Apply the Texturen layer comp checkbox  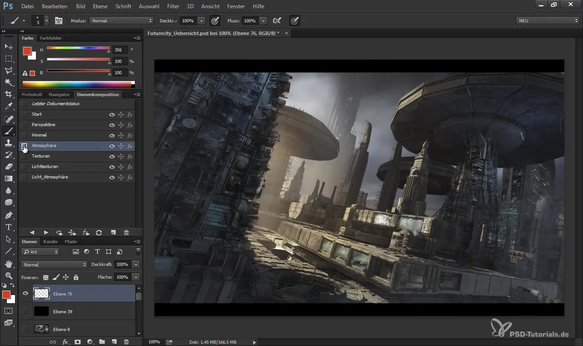(24, 156)
